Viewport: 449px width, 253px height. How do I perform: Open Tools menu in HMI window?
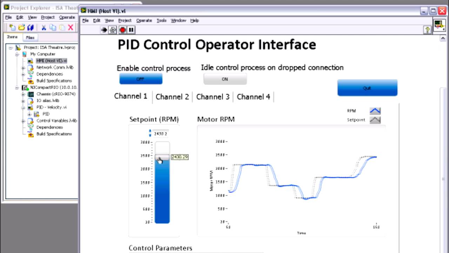(x=161, y=21)
